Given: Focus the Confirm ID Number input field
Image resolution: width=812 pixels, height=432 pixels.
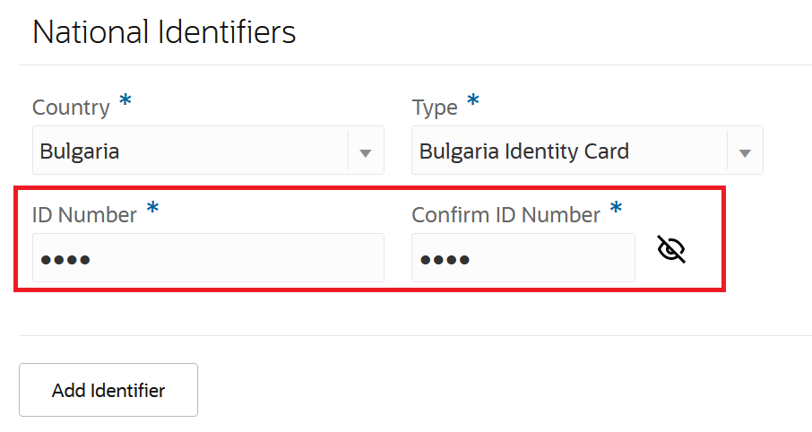Looking at the screenshot, I should (523, 258).
